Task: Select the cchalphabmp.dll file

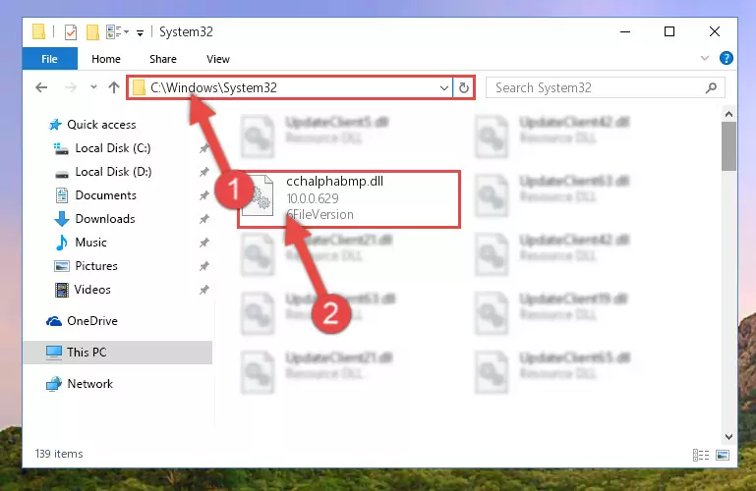Action: pos(349,198)
